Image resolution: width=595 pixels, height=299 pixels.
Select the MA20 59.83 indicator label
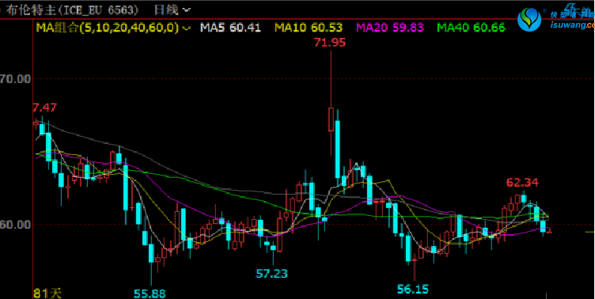click(390, 28)
